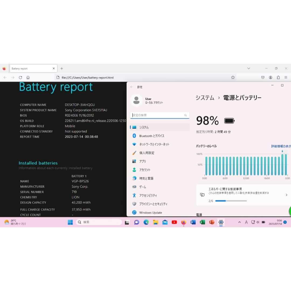Click 43,200 mWh design capacity value

coord(81,202)
